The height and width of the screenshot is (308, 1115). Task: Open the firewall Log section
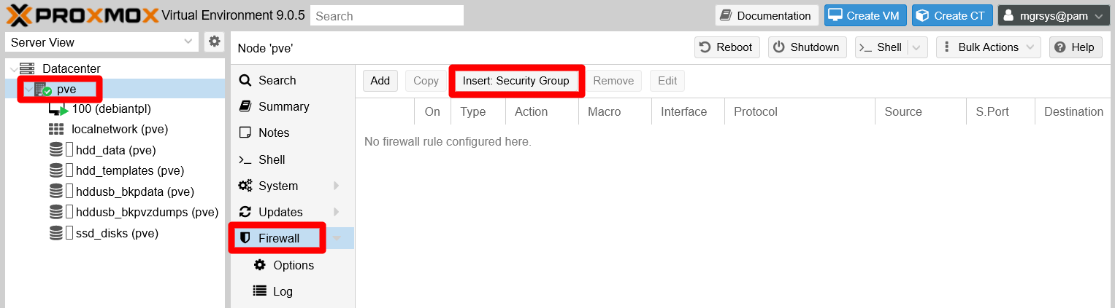(x=283, y=291)
